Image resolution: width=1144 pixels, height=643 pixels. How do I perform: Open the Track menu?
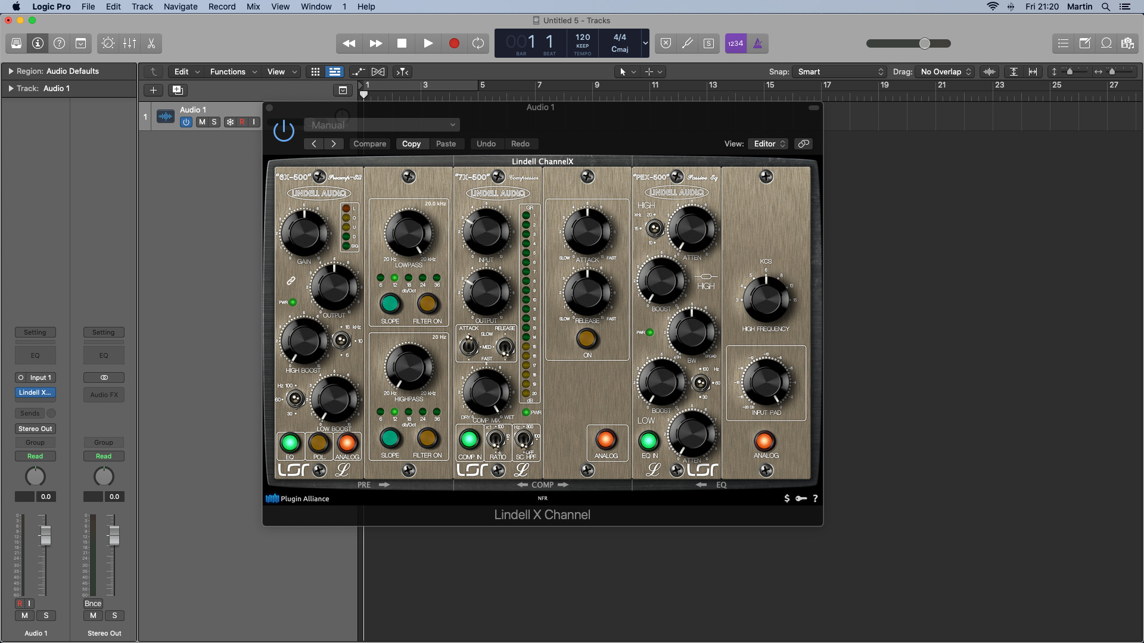click(142, 7)
